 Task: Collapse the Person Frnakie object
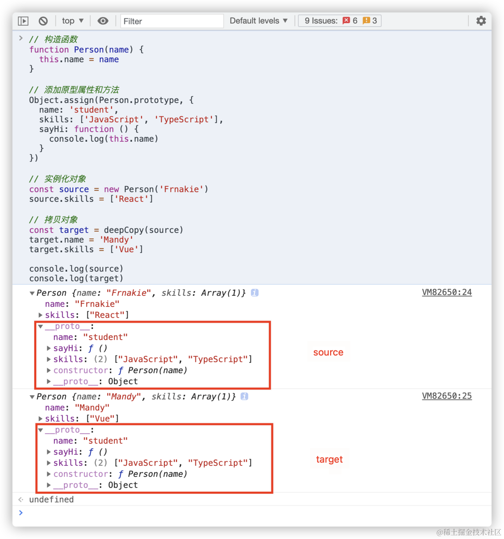[32, 293]
